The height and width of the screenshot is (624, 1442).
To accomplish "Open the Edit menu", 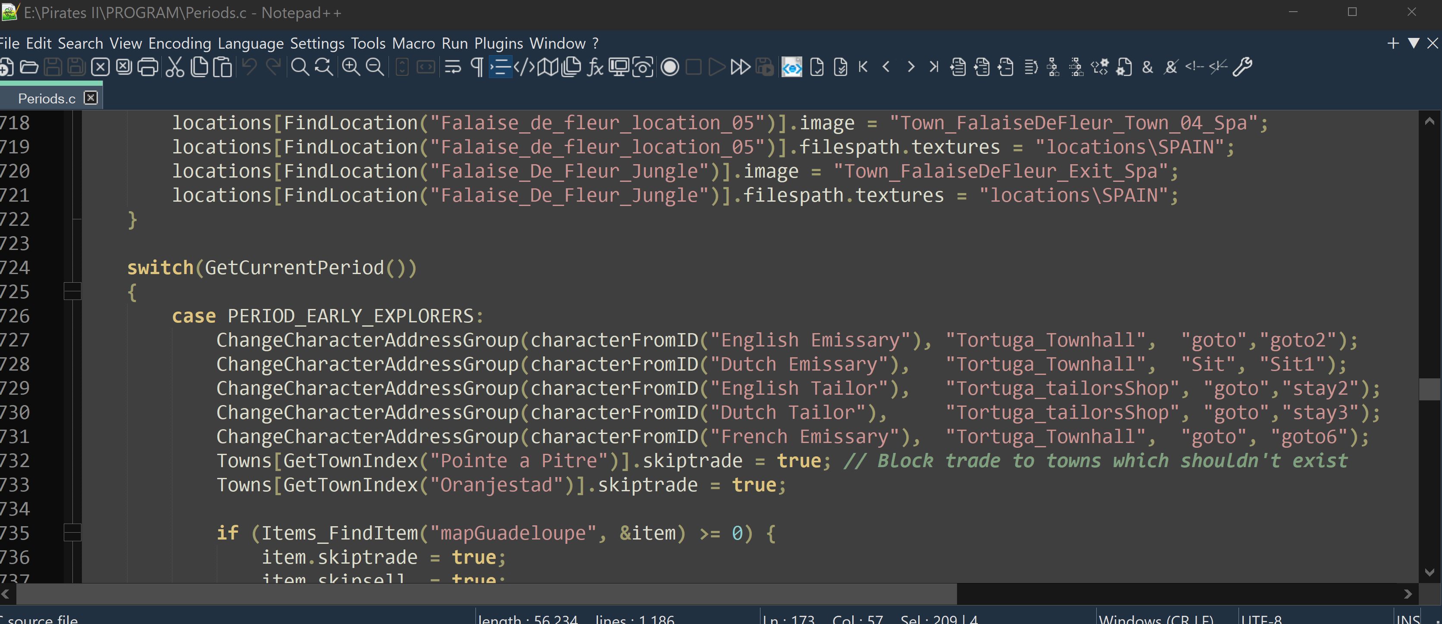I will 39,43.
